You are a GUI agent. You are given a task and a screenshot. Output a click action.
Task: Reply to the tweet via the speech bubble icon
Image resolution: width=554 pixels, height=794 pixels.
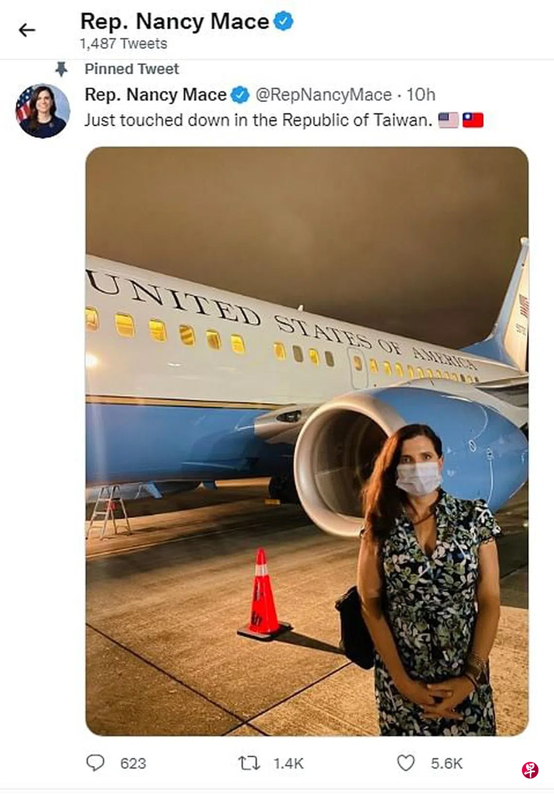point(95,763)
